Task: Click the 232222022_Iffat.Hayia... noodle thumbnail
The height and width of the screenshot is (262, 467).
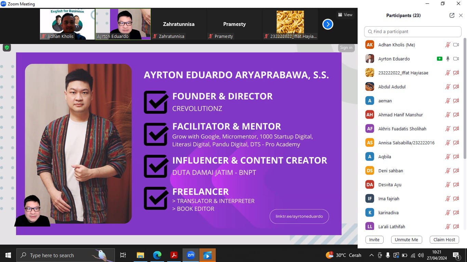Action: pyautogui.click(x=290, y=24)
